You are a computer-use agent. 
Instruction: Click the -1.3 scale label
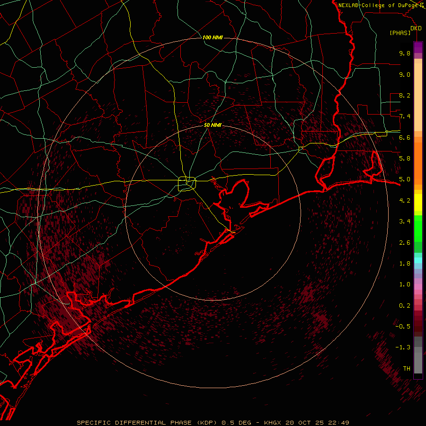(x=403, y=347)
